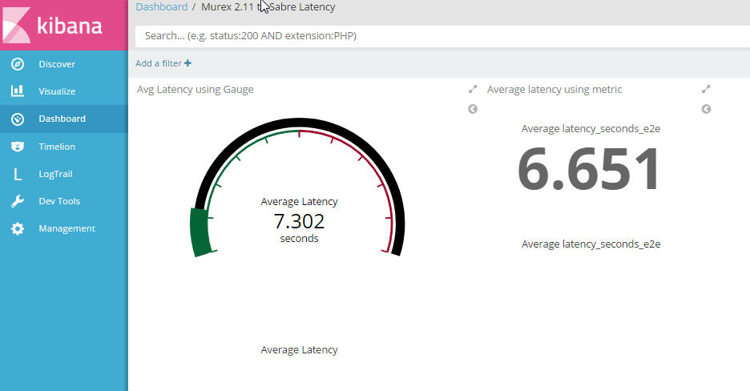Open Timelion mask icon
The width and height of the screenshot is (750, 391).
point(18,147)
